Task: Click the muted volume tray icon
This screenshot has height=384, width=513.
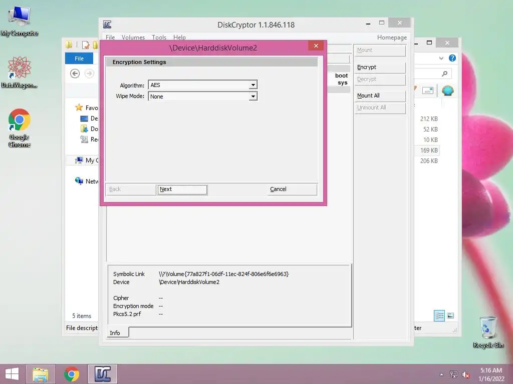Action: tap(465, 374)
